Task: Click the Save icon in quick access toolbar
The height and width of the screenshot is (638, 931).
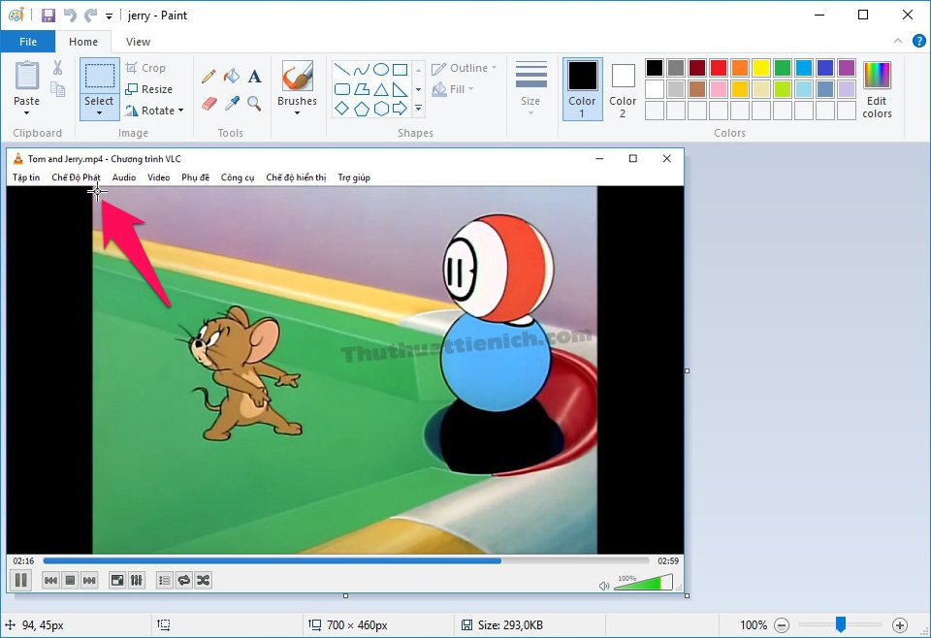Action: 48,16
